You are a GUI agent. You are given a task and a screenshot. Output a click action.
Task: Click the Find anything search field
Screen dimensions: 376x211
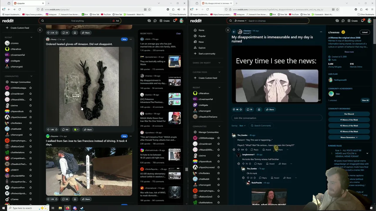point(77,21)
